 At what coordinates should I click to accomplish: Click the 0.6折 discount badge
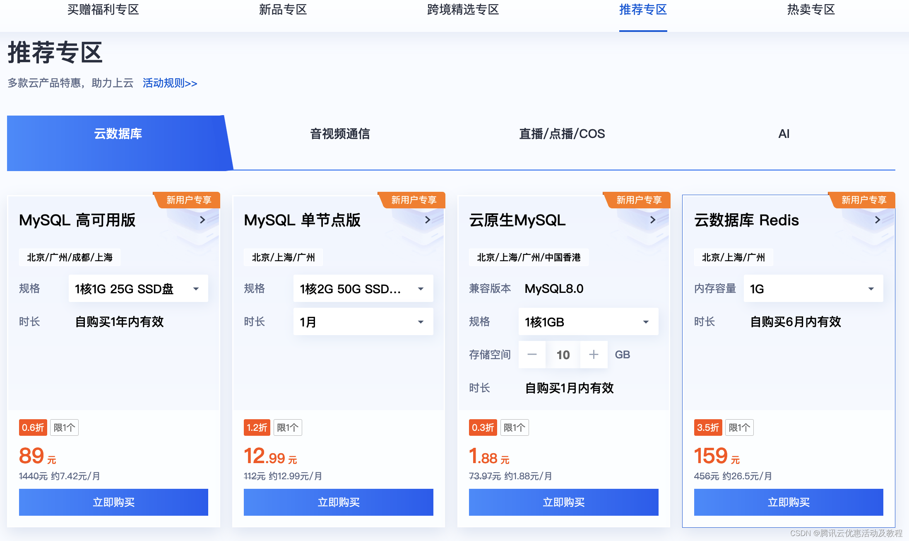(33, 427)
